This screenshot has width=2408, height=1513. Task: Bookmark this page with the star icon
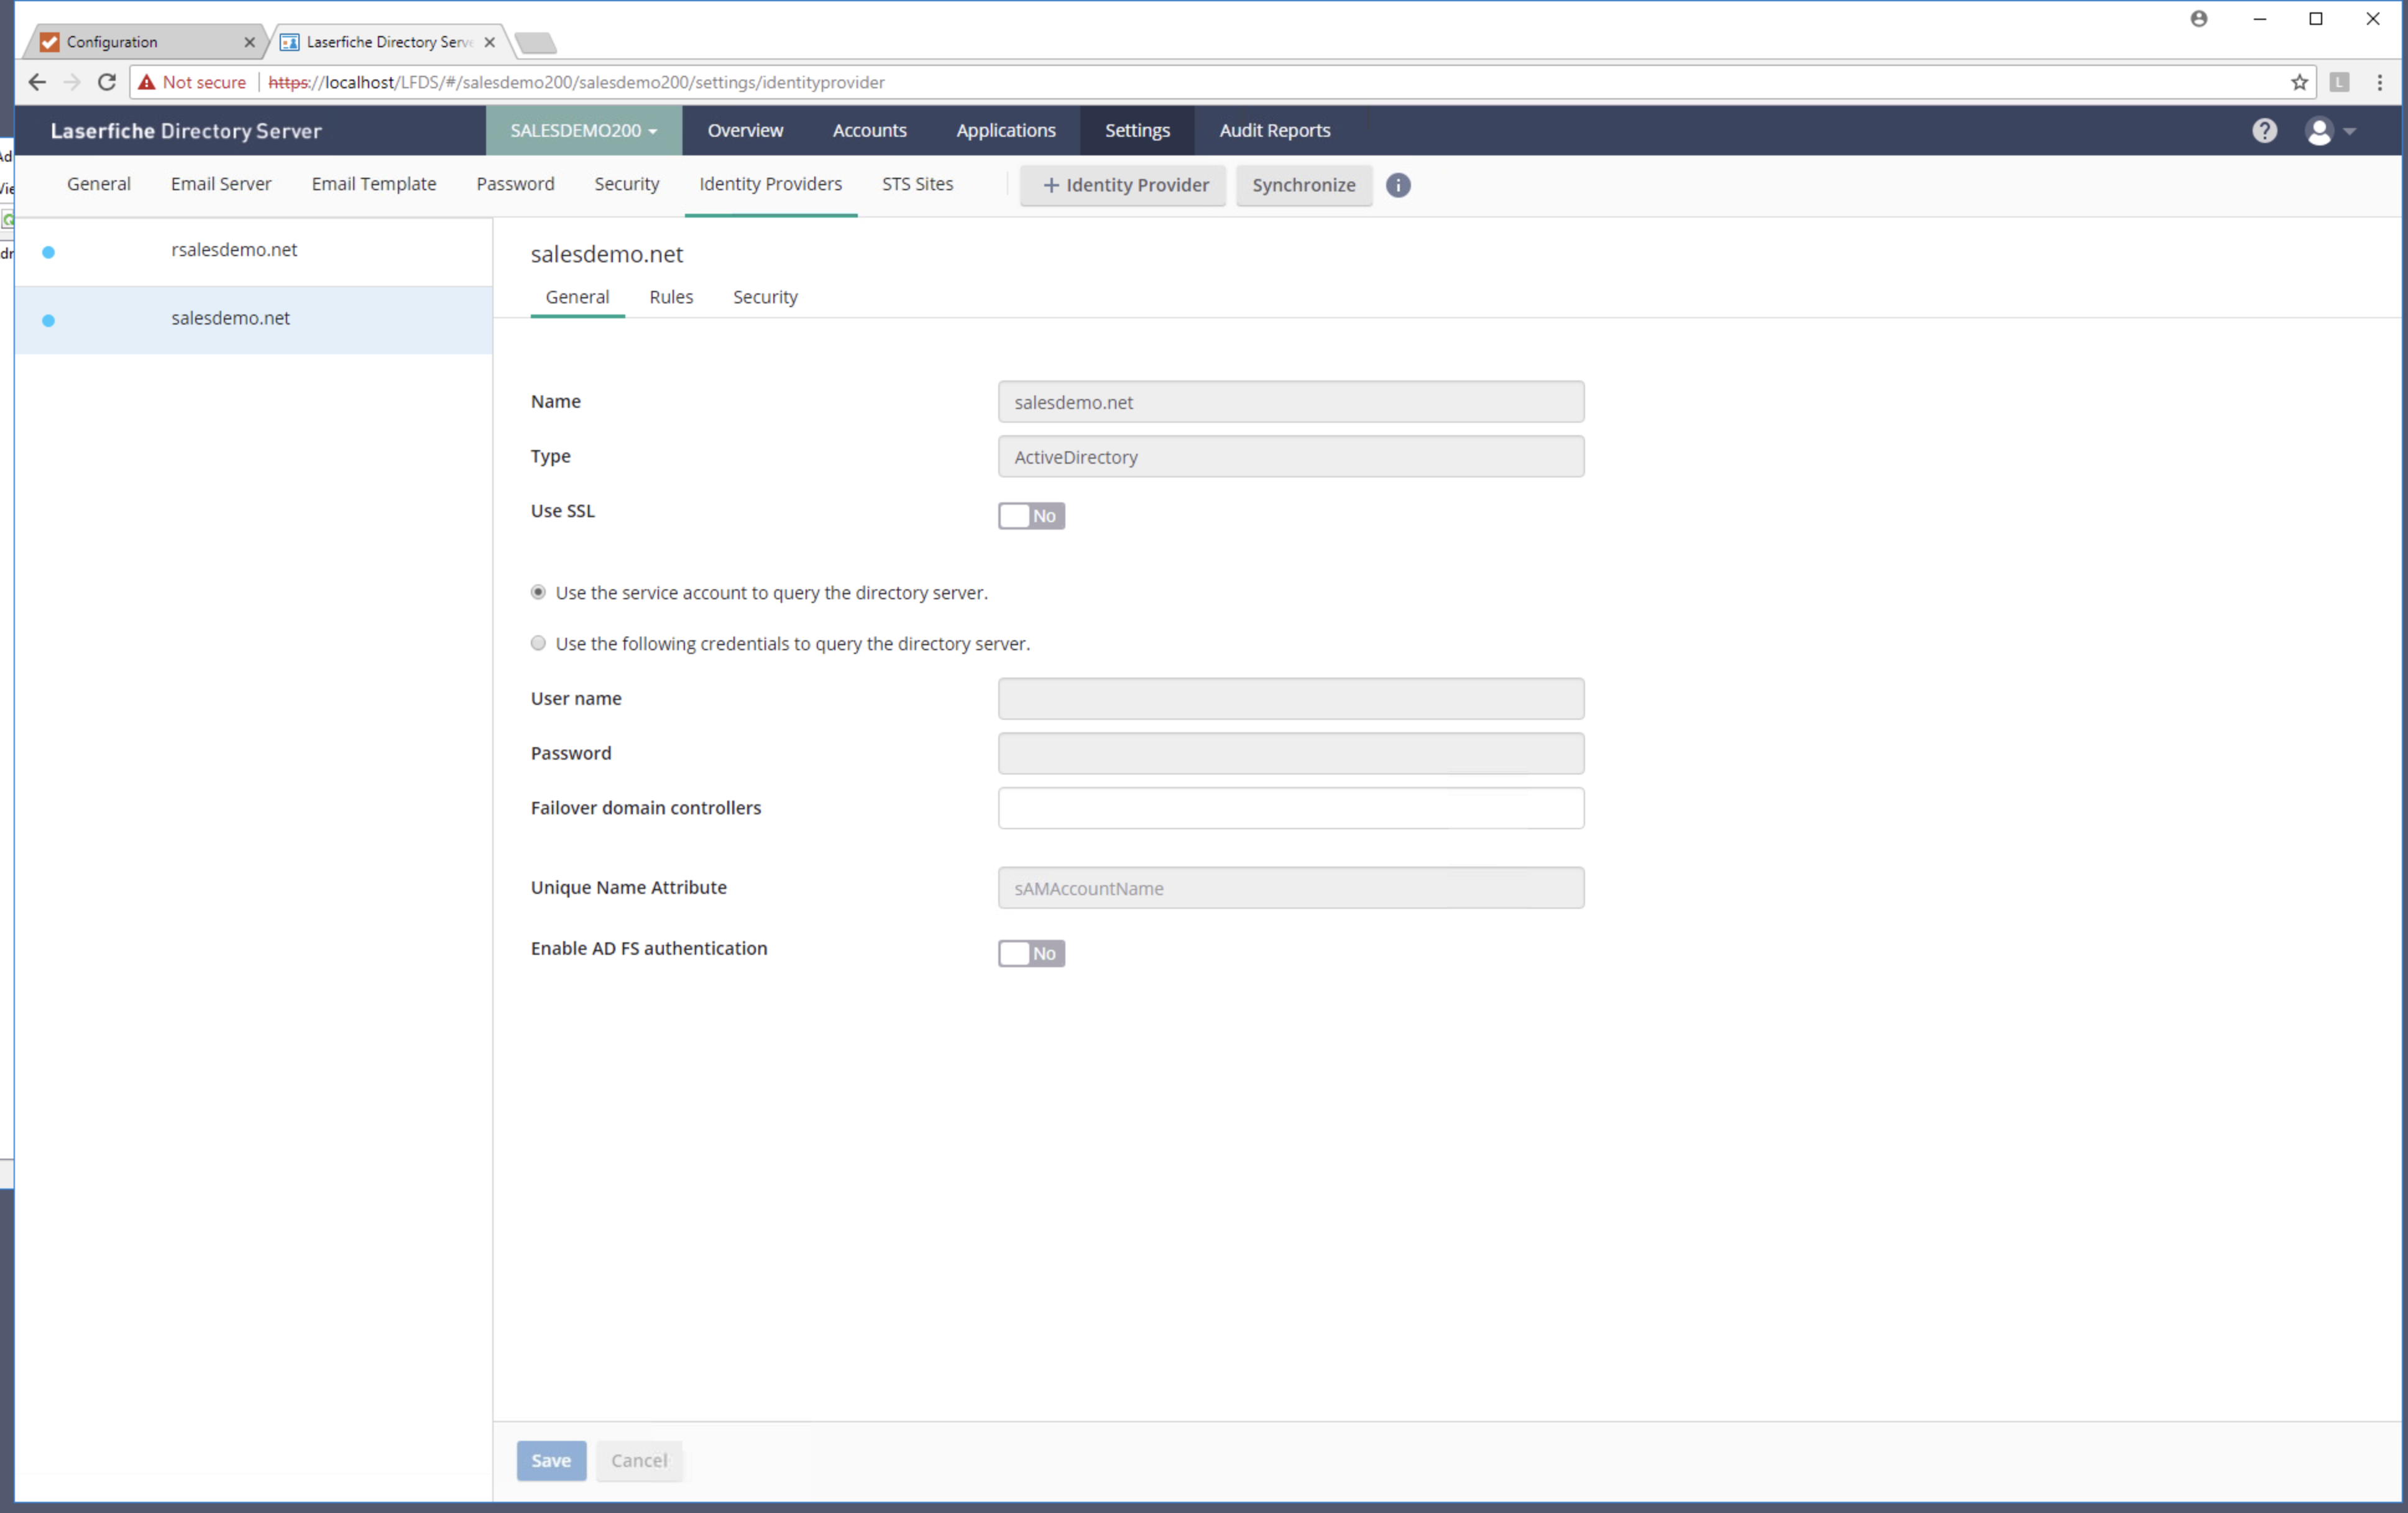point(2299,82)
